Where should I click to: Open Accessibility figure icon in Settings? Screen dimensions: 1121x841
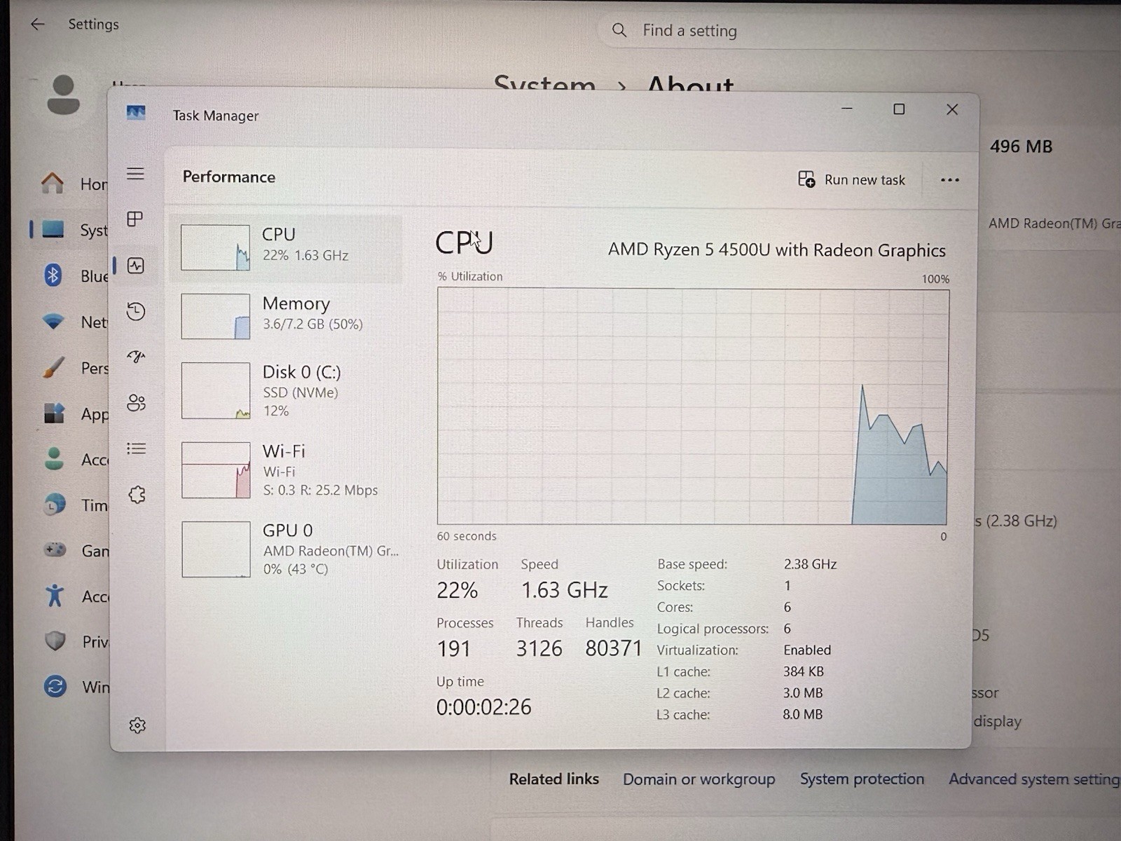click(55, 596)
